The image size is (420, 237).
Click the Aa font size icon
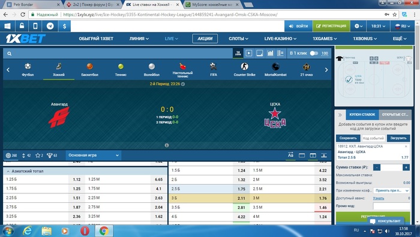click(x=290, y=155)
